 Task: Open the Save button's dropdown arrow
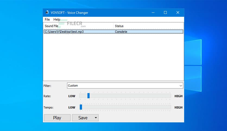coord(96,118)
